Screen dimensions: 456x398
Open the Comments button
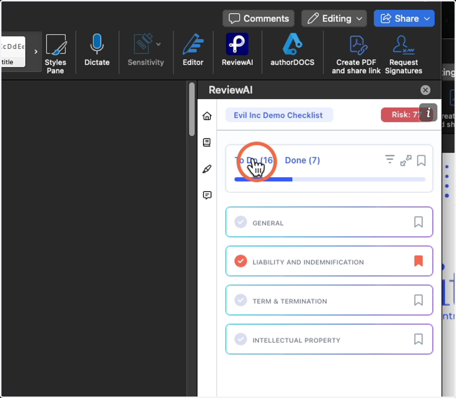click(258, 18)
